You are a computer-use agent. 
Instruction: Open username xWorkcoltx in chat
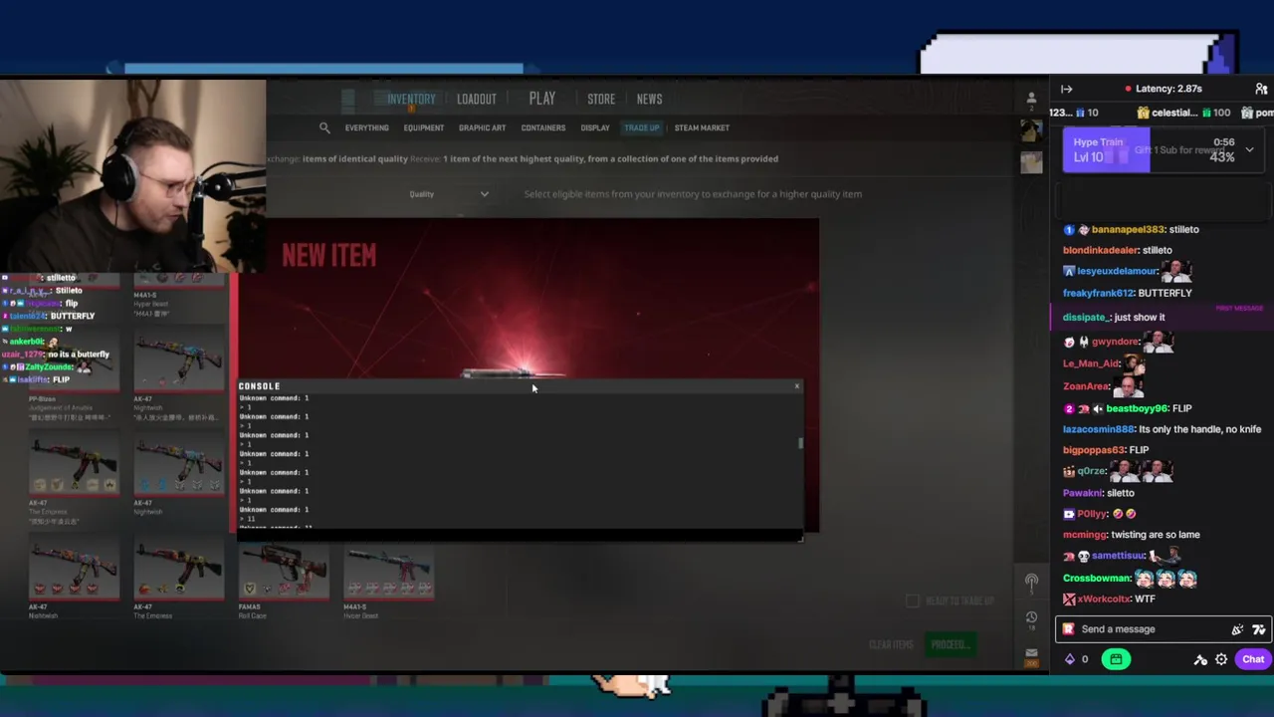click(1104, 598)
